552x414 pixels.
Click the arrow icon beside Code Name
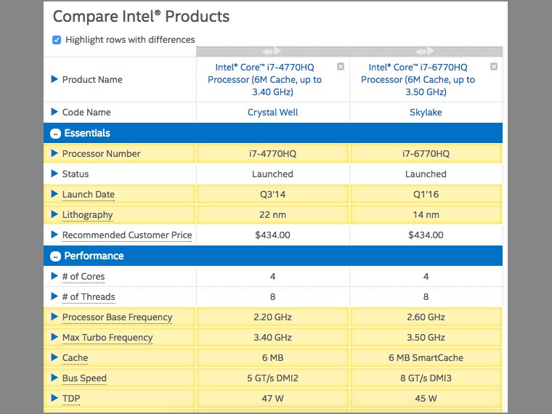[x=55, y=112]
